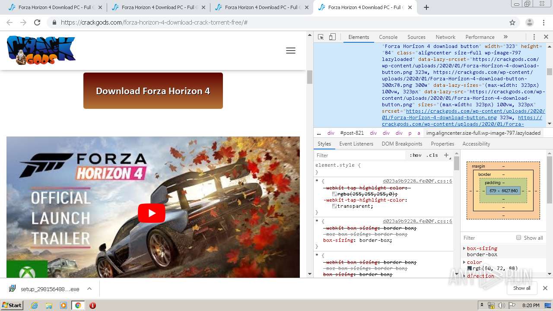Open the Properties pane
Viewport: 553px width, 311px height.
442,144
